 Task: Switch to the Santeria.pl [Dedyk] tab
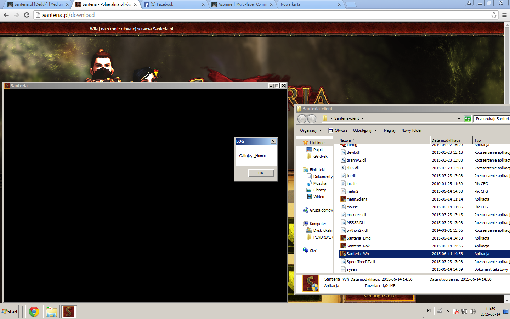click(x=38, y=4)
